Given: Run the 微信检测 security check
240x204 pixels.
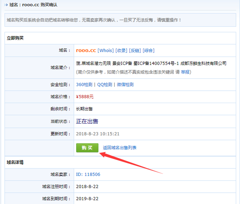Looking at the screenshot, I should pyautogui.click(x=125, y=85).
